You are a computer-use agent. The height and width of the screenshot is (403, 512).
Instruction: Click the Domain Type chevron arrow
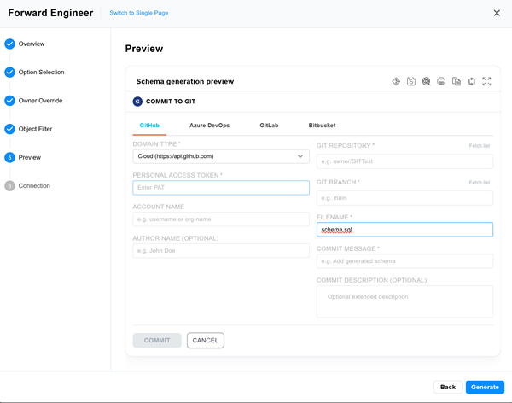point(300,156)
